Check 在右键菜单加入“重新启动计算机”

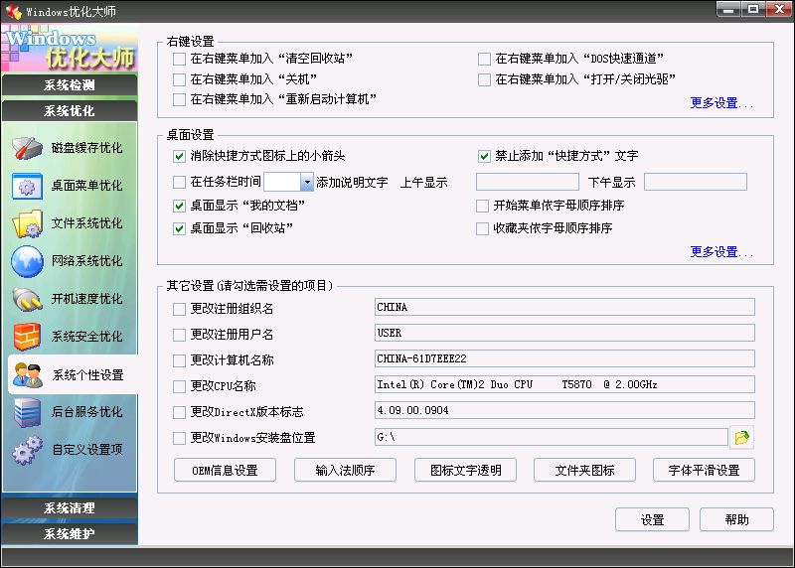(179, 99)
